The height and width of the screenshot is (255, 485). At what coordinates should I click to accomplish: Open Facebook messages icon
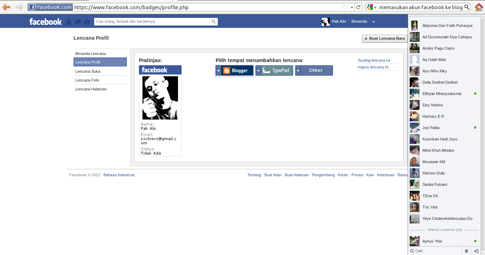coord(78,22)
